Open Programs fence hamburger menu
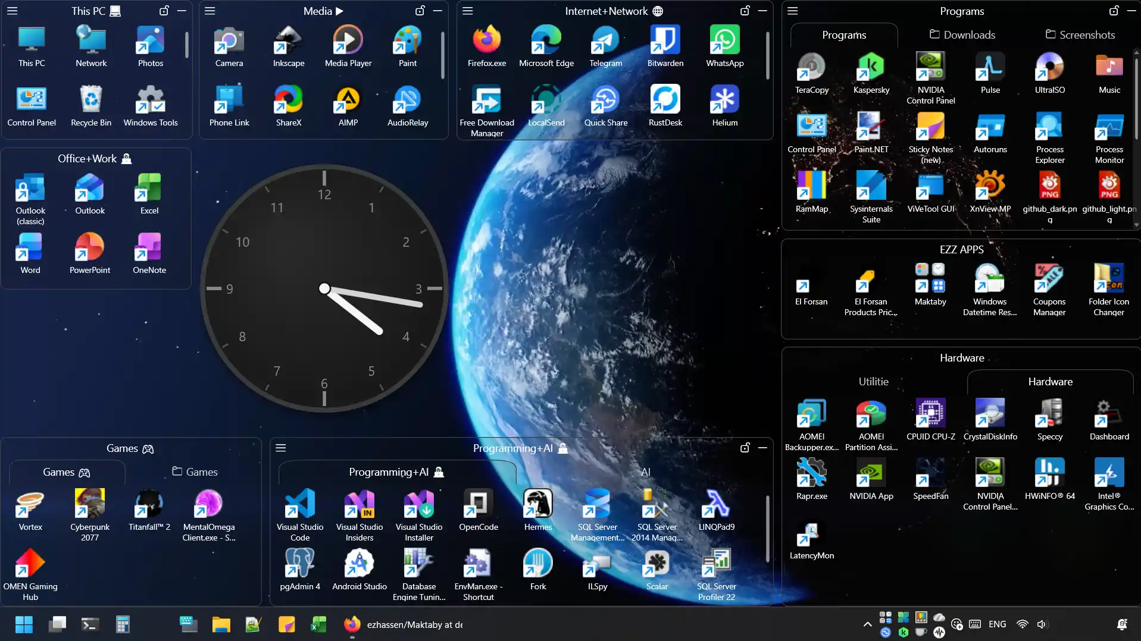The image size is (1141, 641). pos(793,11)
